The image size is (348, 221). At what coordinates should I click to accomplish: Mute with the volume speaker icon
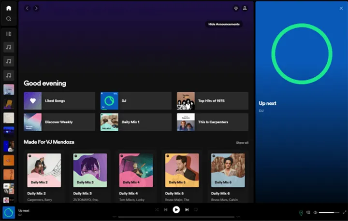point(315,213)
